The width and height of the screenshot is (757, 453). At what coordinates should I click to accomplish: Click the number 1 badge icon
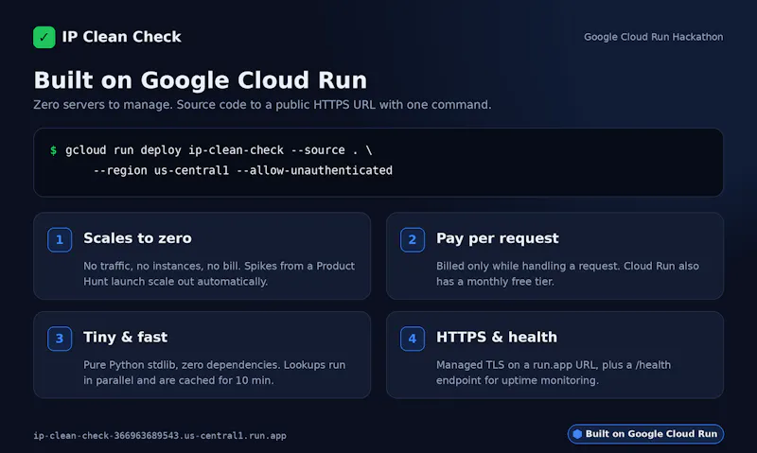coord(60,240)
